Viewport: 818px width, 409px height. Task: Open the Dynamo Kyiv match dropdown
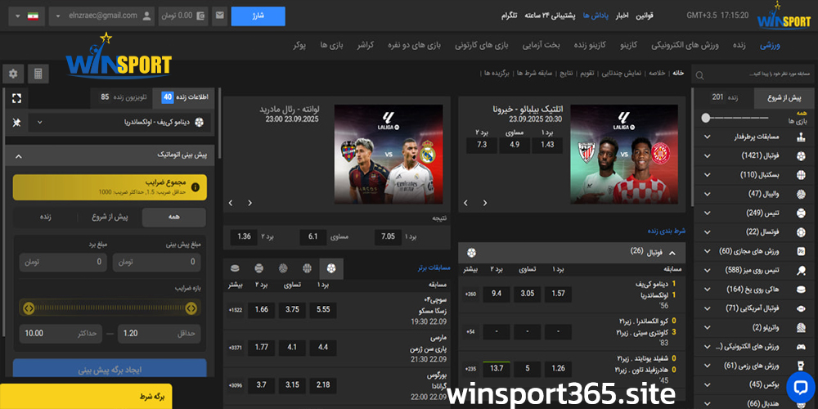click(x=118, y=122)
